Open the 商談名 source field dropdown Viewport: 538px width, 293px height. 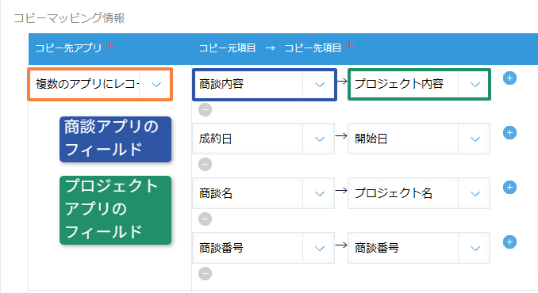263,193
